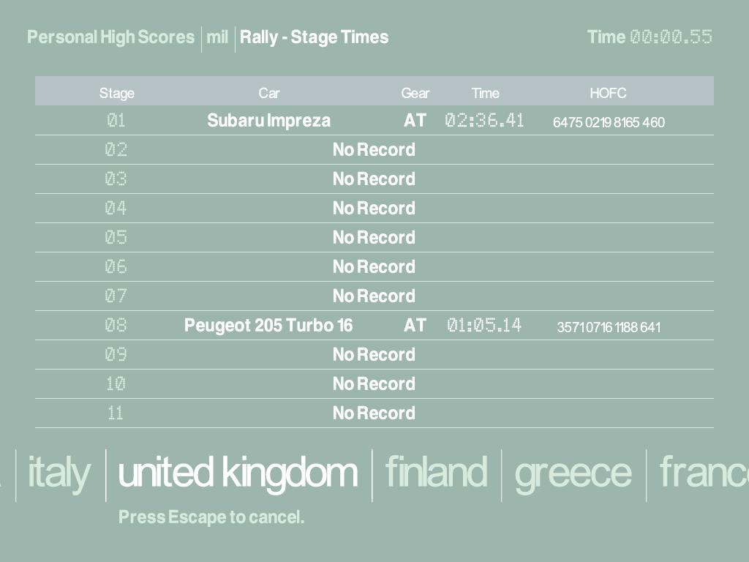Click the Time column header
749x562 pixels.
click(485, 93)
